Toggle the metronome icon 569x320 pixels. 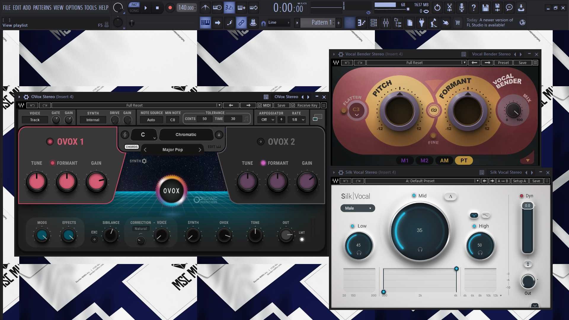pos(205,8)
